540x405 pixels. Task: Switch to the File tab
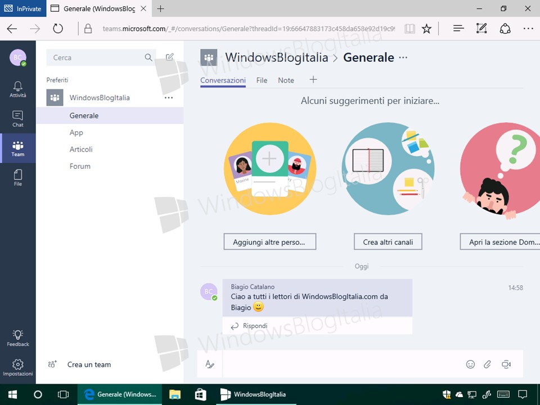pos(262,80)
